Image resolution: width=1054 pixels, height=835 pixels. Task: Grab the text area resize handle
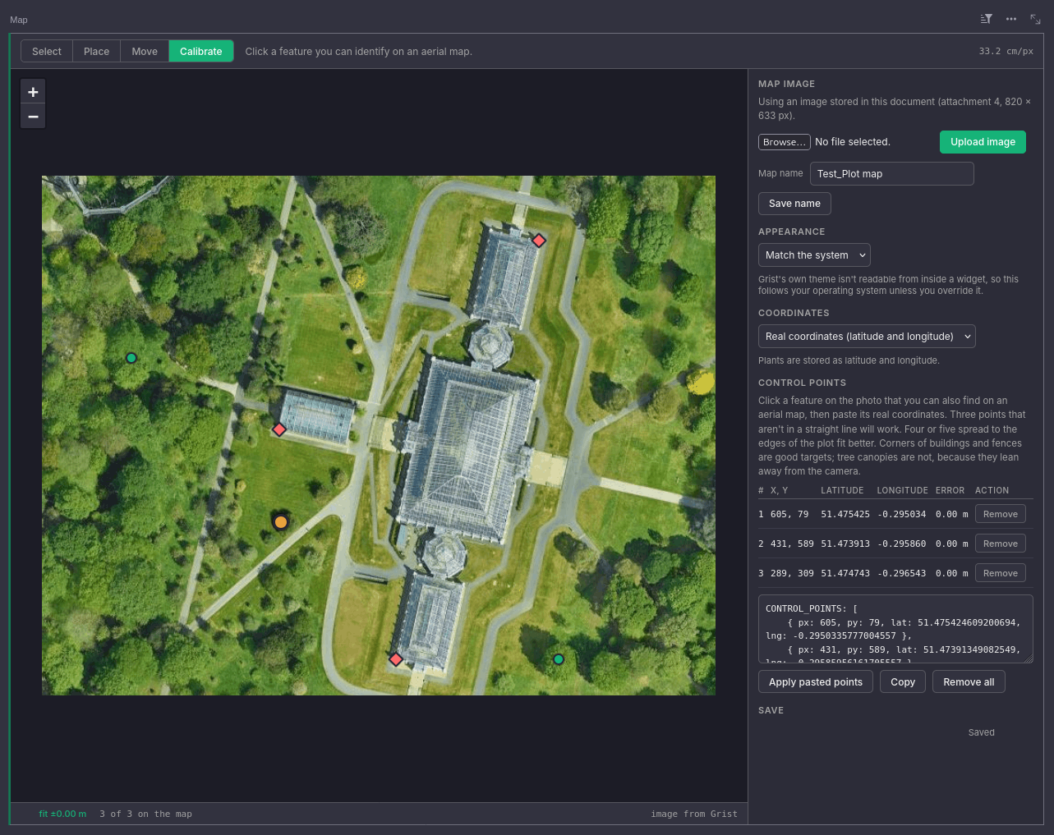coord(1029,658)
